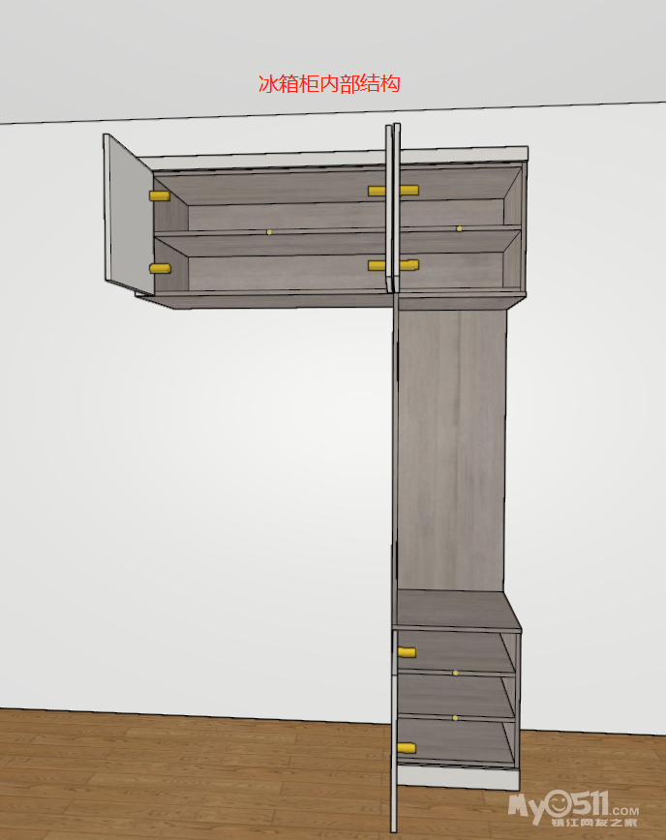Viewport: 666px width, 840px height.
Task: Select the upper yellow hinge on left door
Action: click(x=159, y=195)
